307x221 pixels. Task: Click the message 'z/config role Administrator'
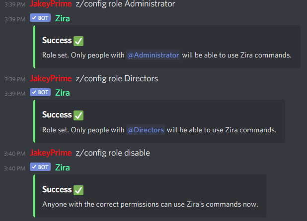pos(125,4)
